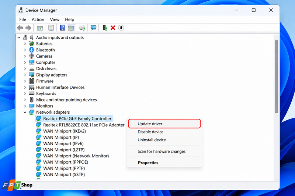The width and height of the screenshot is (295, 196).
Task: Expand the Batteries category chevron
Action: pos(25,44)
